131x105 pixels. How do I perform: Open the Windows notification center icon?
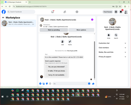(x=128, y=97)
